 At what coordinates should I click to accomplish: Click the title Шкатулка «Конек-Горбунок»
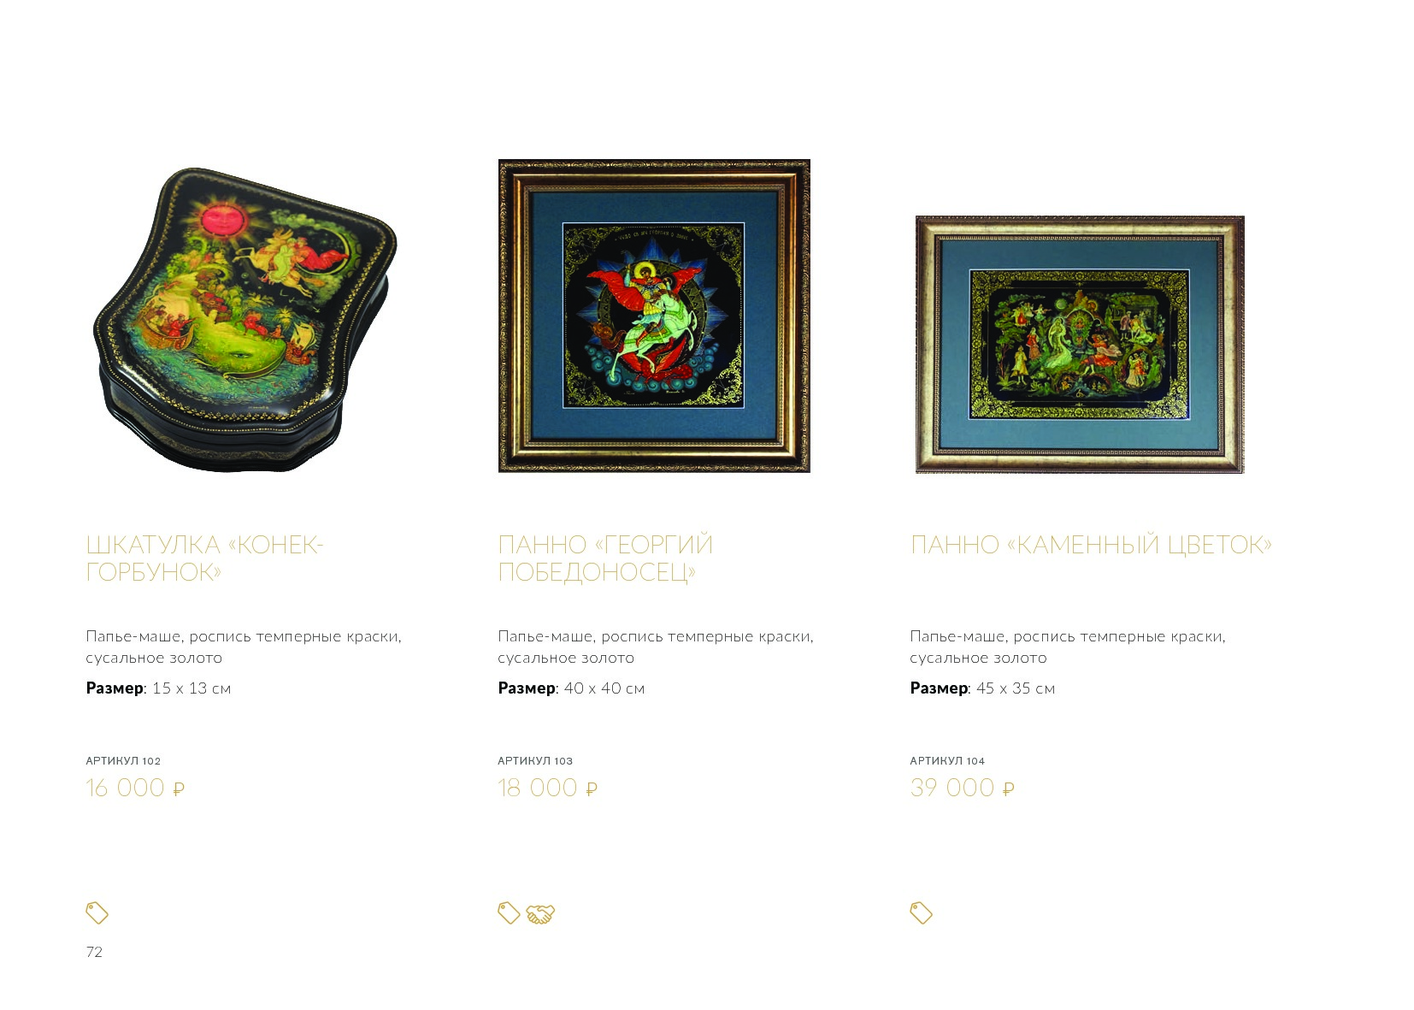tap(204, 558)
